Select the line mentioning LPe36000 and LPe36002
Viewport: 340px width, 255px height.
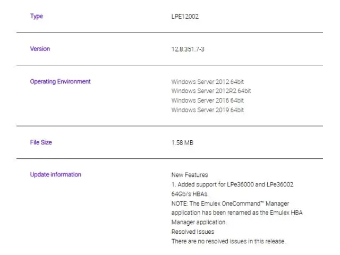(233, 184)
